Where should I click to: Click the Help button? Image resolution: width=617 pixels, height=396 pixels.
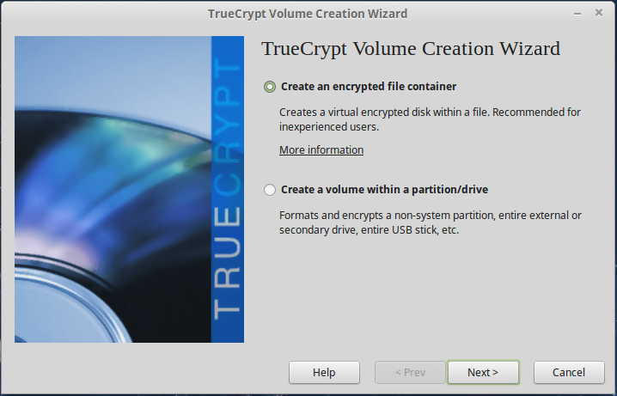click(324, 373)
